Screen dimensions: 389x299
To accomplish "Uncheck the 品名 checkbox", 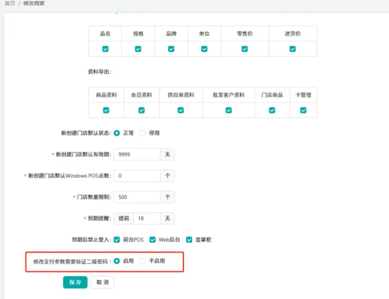I will [105, 49].
